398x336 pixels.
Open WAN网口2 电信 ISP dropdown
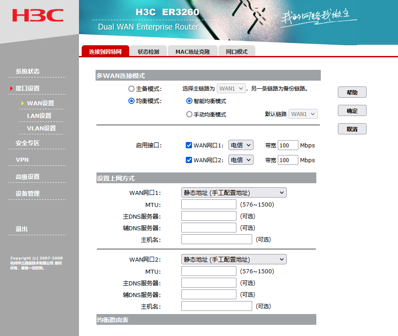click(x=241, y=160)
